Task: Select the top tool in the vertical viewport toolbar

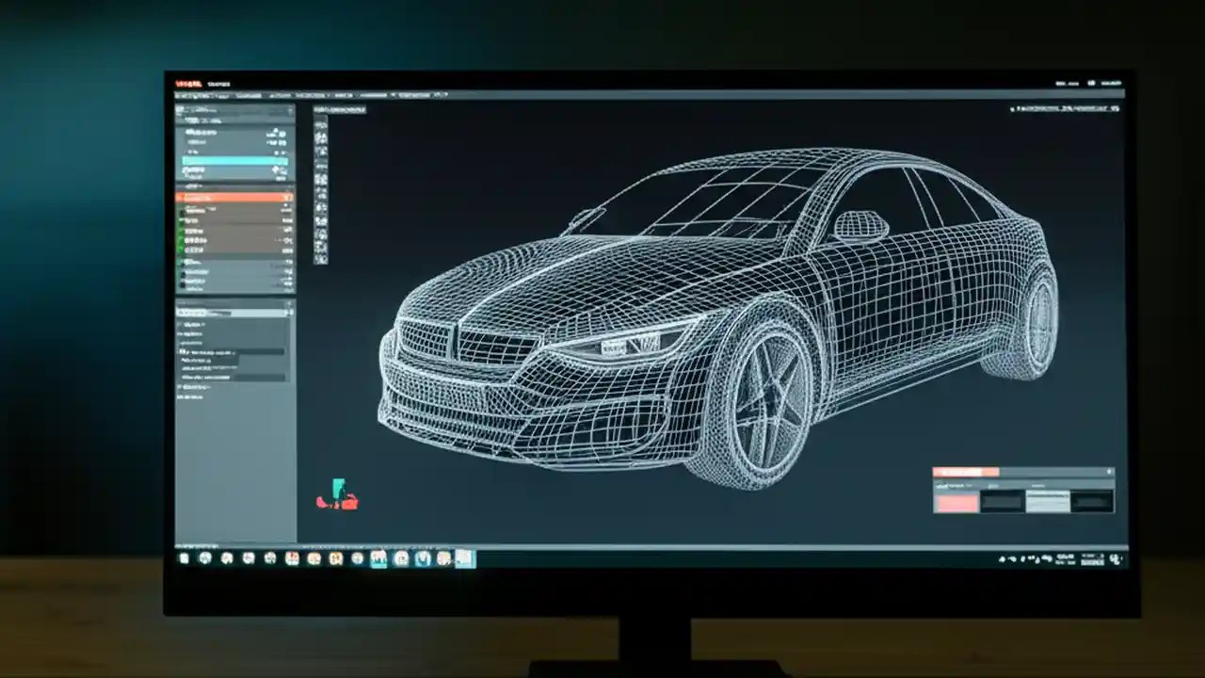Action: click(x=321, y=127)
